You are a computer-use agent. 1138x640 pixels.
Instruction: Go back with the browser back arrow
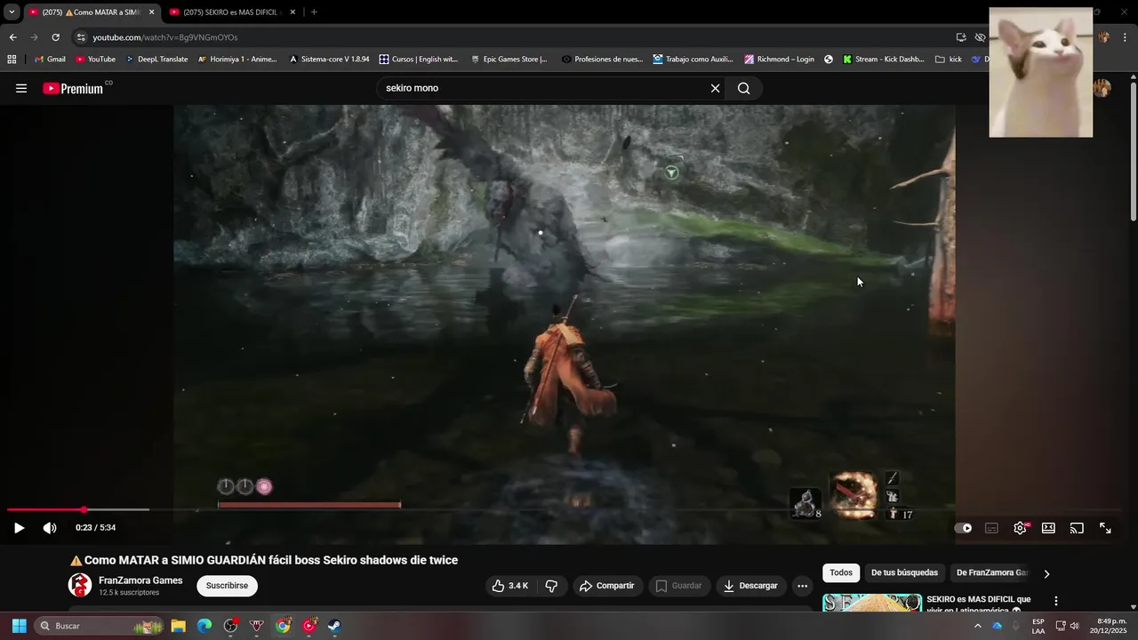[12, 37]
